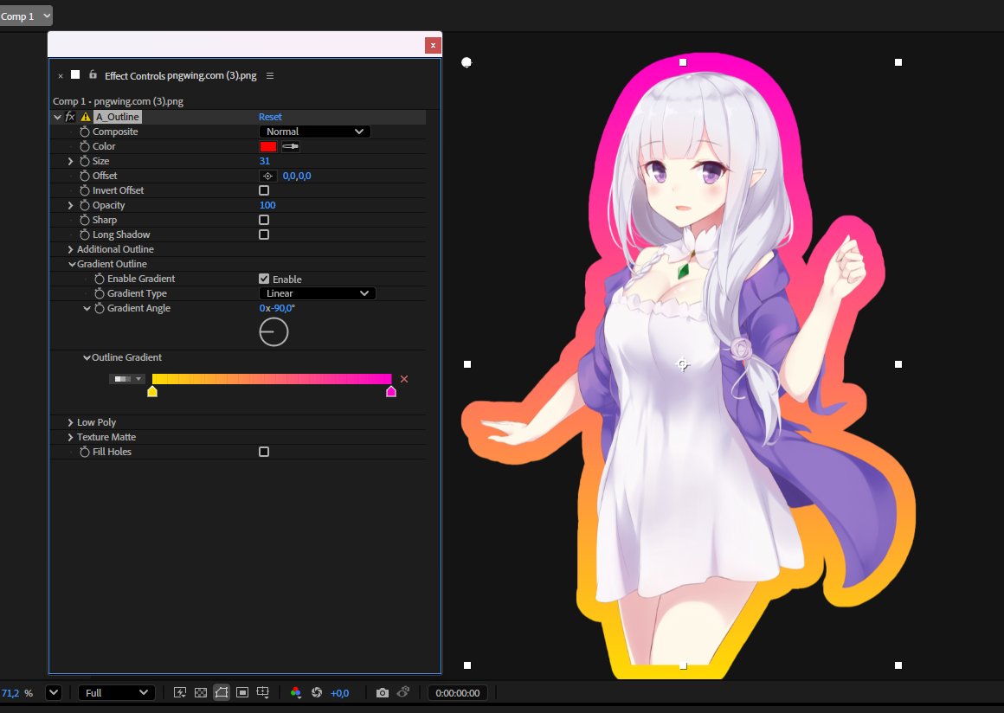Open the red Color swatch
The height and width of the screenshot is (713, 1004).
point(267,146)
